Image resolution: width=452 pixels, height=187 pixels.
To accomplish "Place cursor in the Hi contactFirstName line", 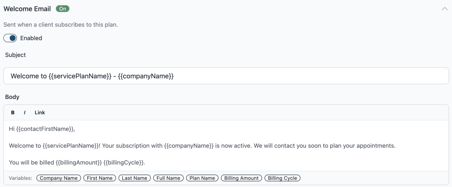I will [x=42, y=129].
